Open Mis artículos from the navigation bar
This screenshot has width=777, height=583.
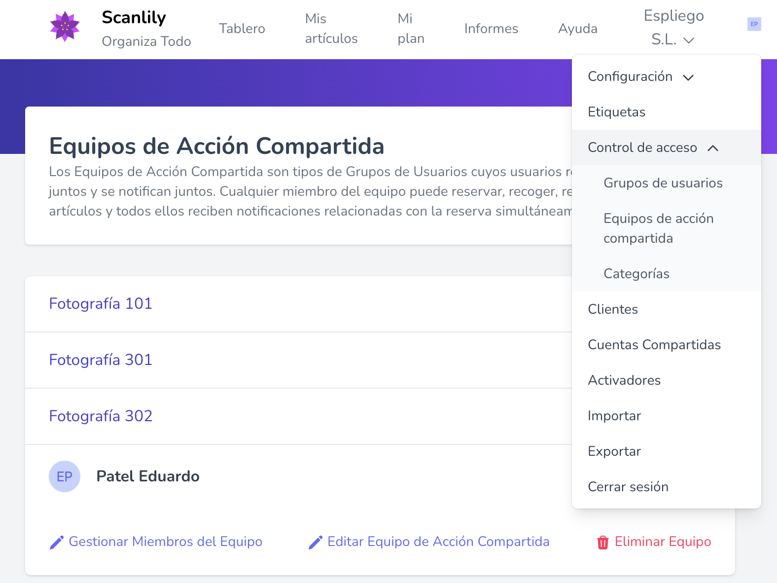[331, 29]
